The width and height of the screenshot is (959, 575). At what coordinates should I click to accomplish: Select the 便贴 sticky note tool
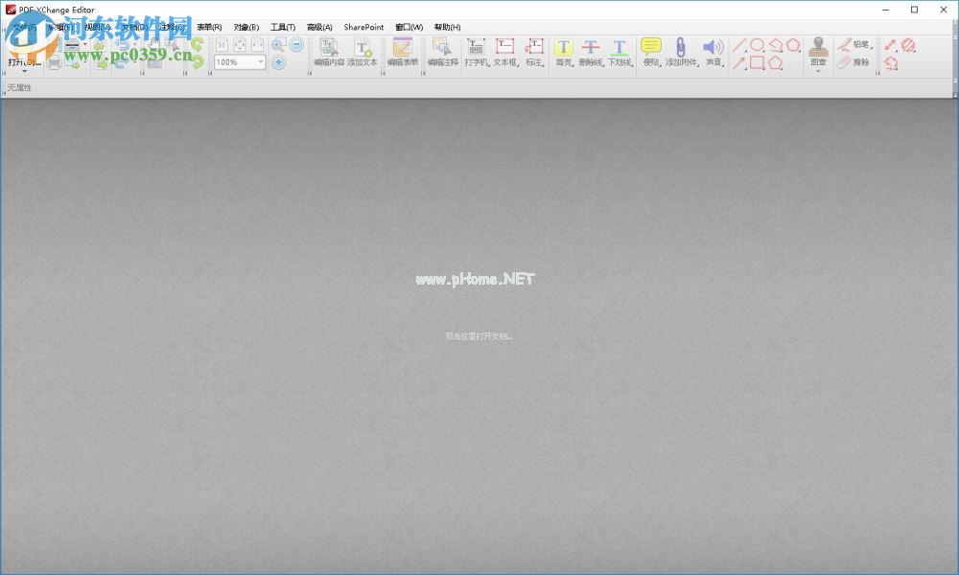pos(651,53)
